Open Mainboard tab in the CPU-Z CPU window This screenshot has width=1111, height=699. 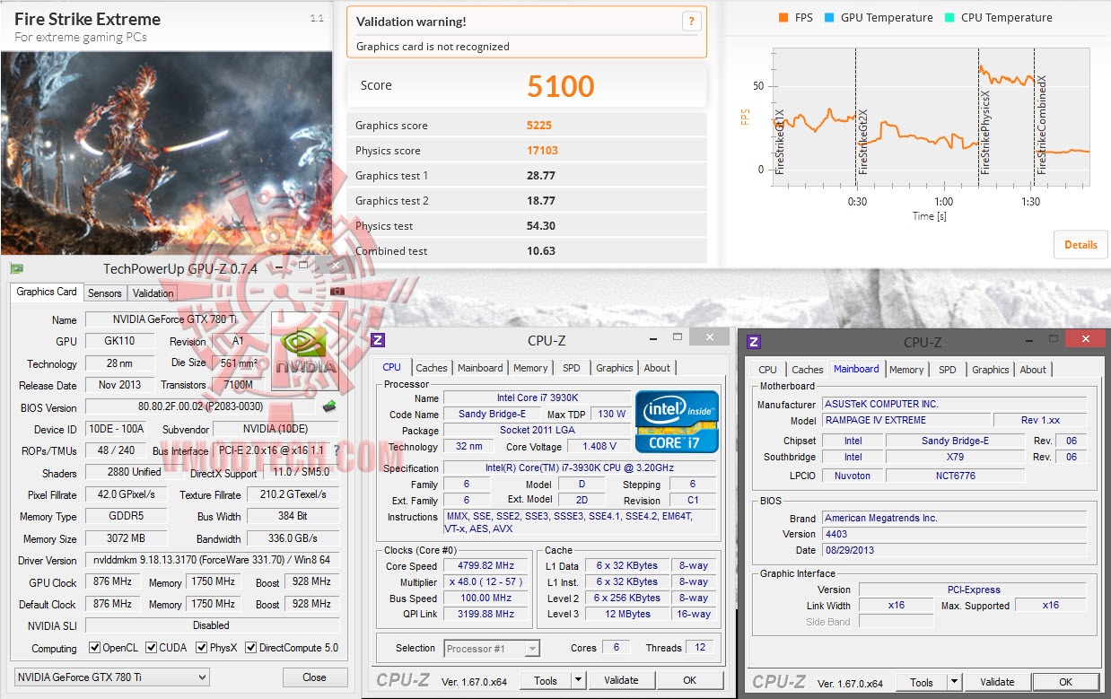click(x=480, y=368)
